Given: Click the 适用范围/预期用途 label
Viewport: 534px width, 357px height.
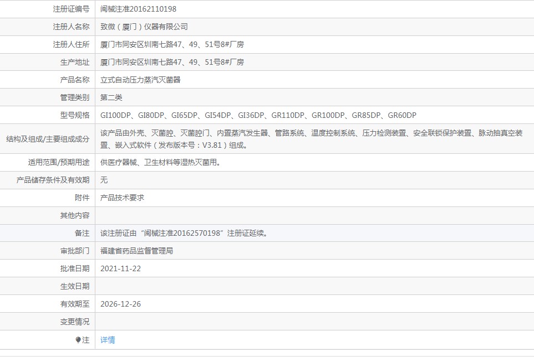Looking at the screenshot, I should (59, 162).
